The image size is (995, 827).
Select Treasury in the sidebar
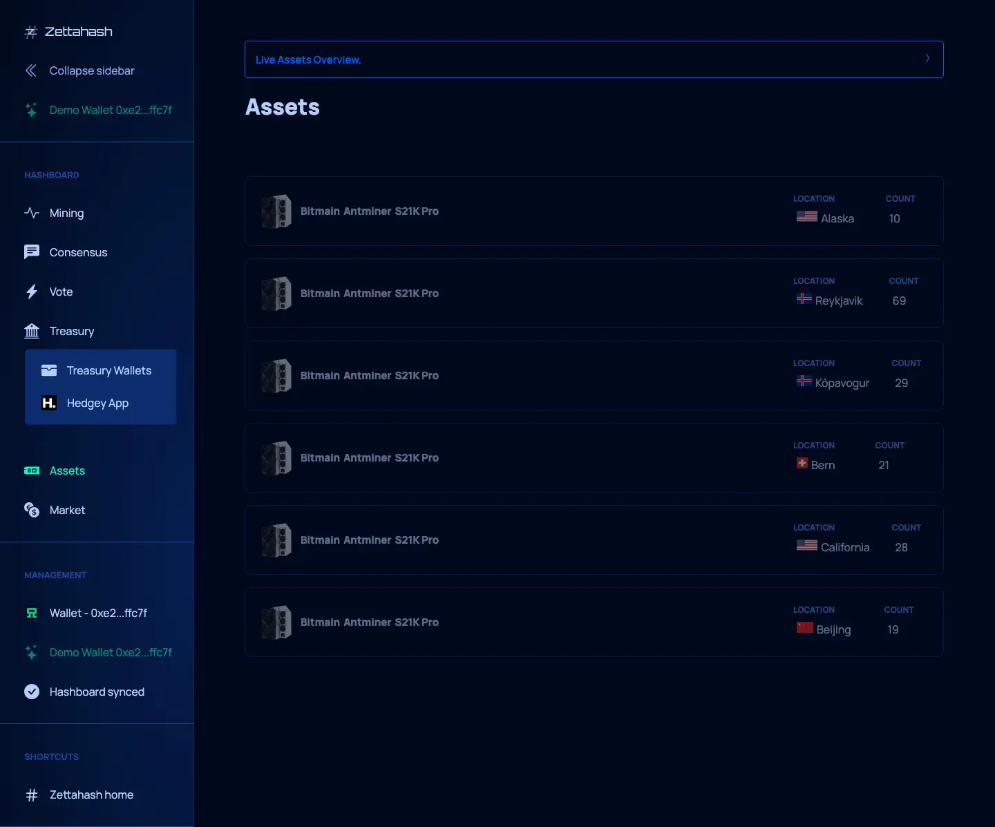pyautogui.click(x=72, y=331)
